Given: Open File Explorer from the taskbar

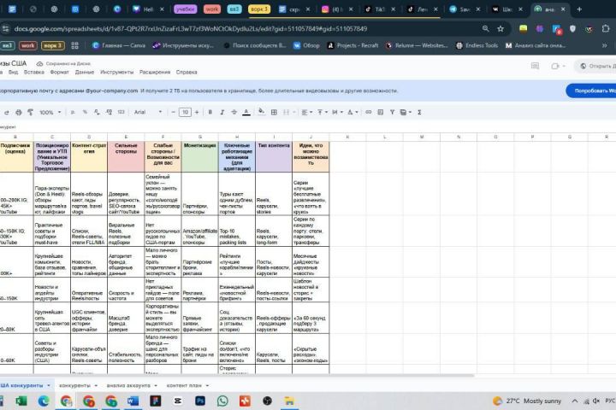Looking at the screenshot, I should (289, 401).
